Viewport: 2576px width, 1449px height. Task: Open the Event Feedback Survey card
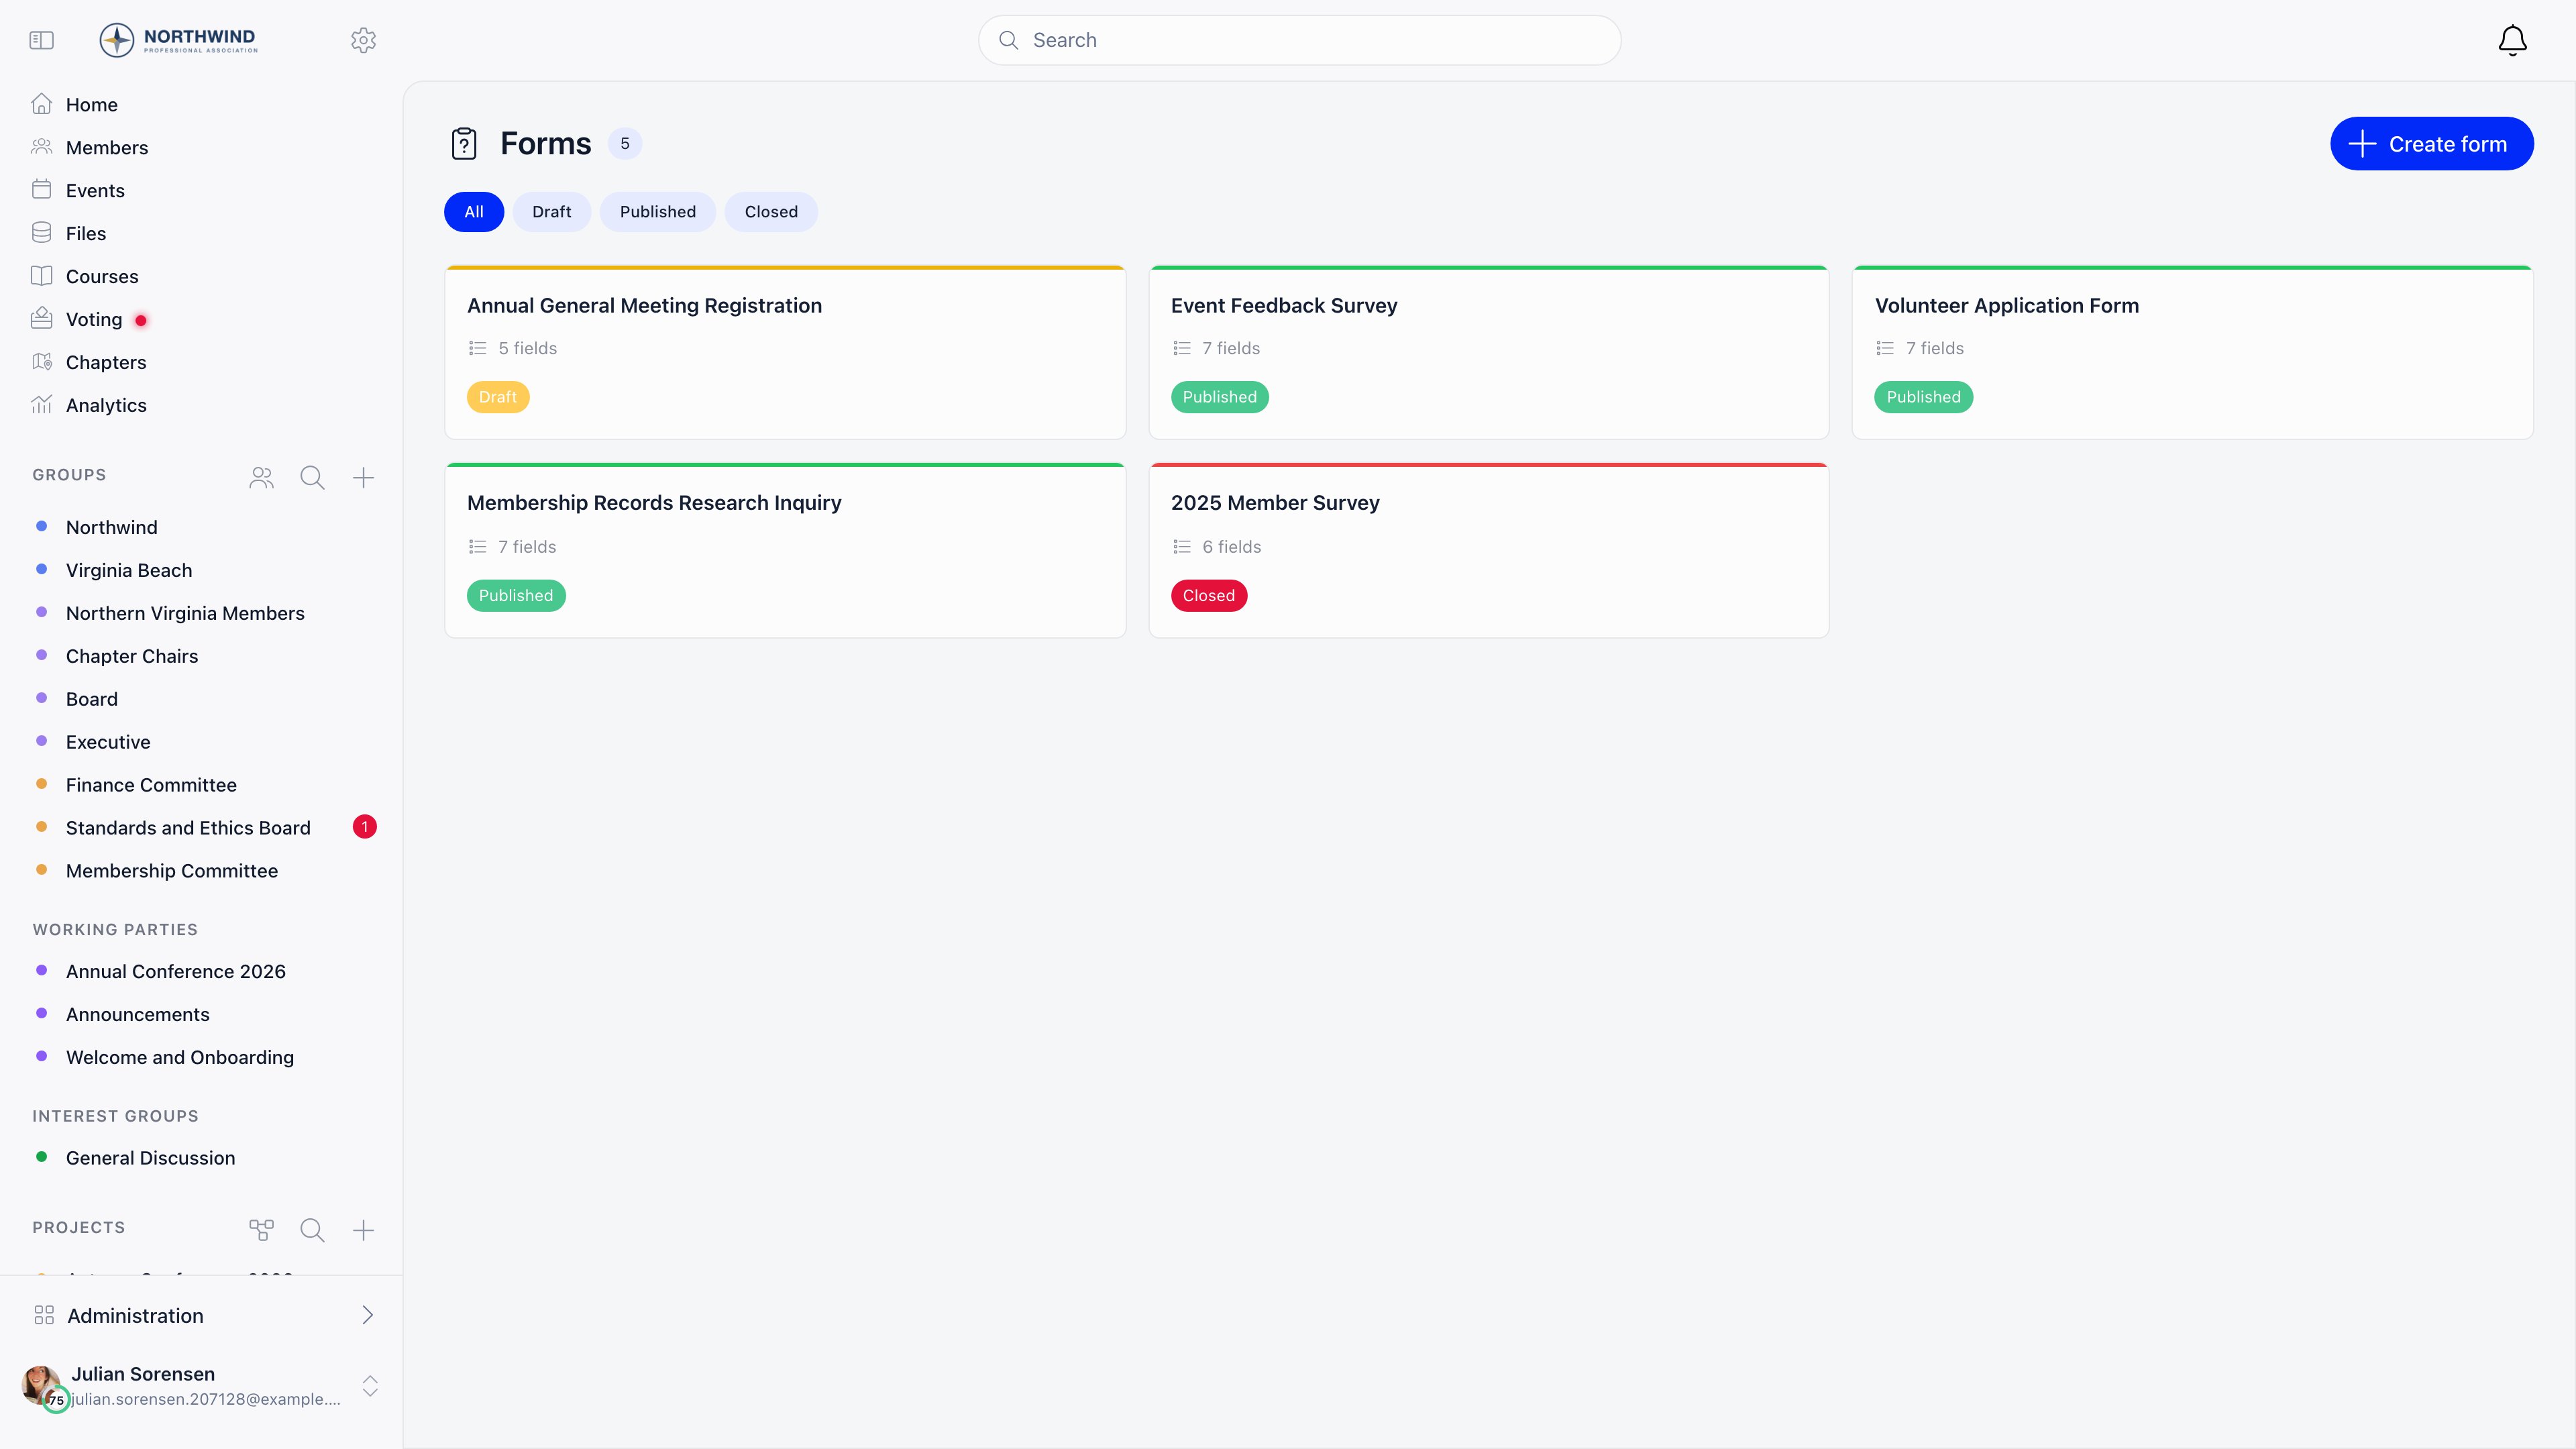point(1489,352)
